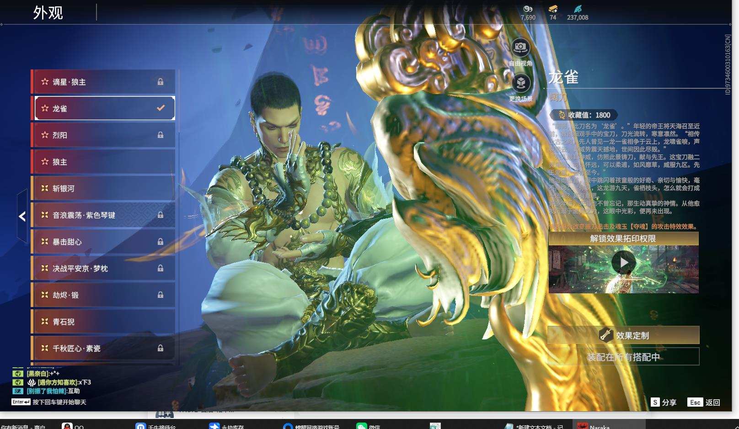Collapse the skin list with the left arrow

[x=22, y=216]
